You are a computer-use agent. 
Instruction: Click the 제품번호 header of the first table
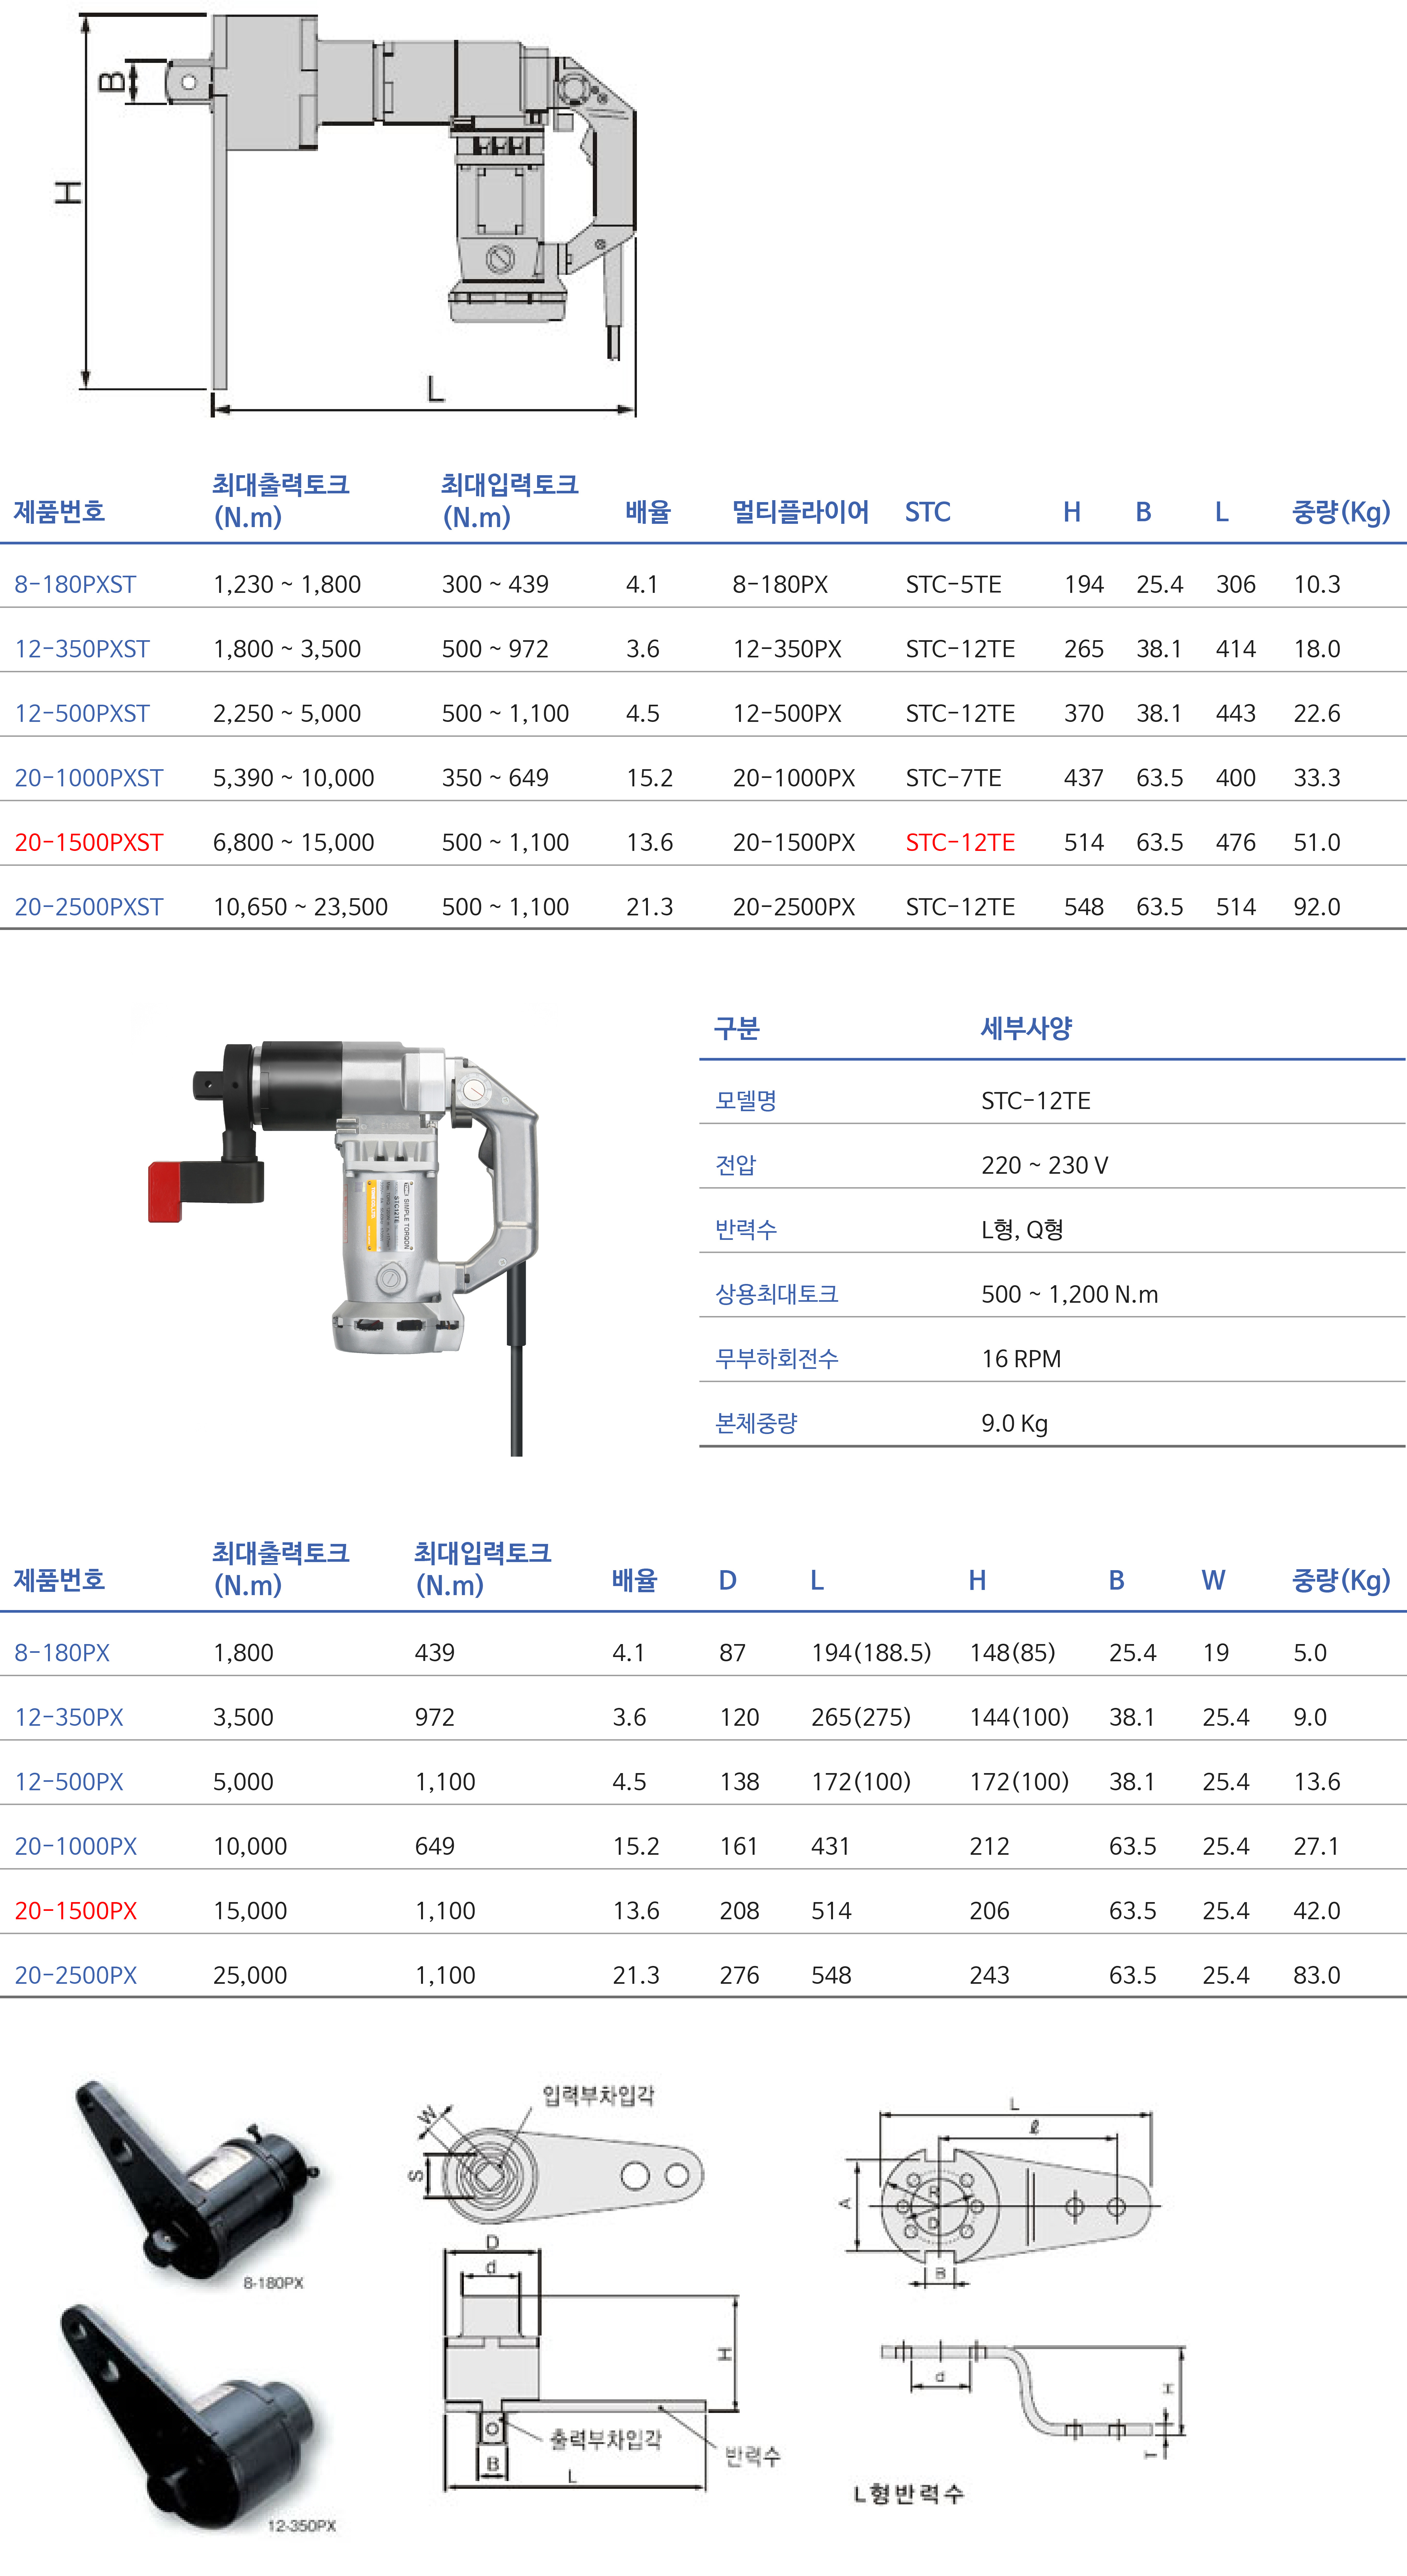pos(59,512)
